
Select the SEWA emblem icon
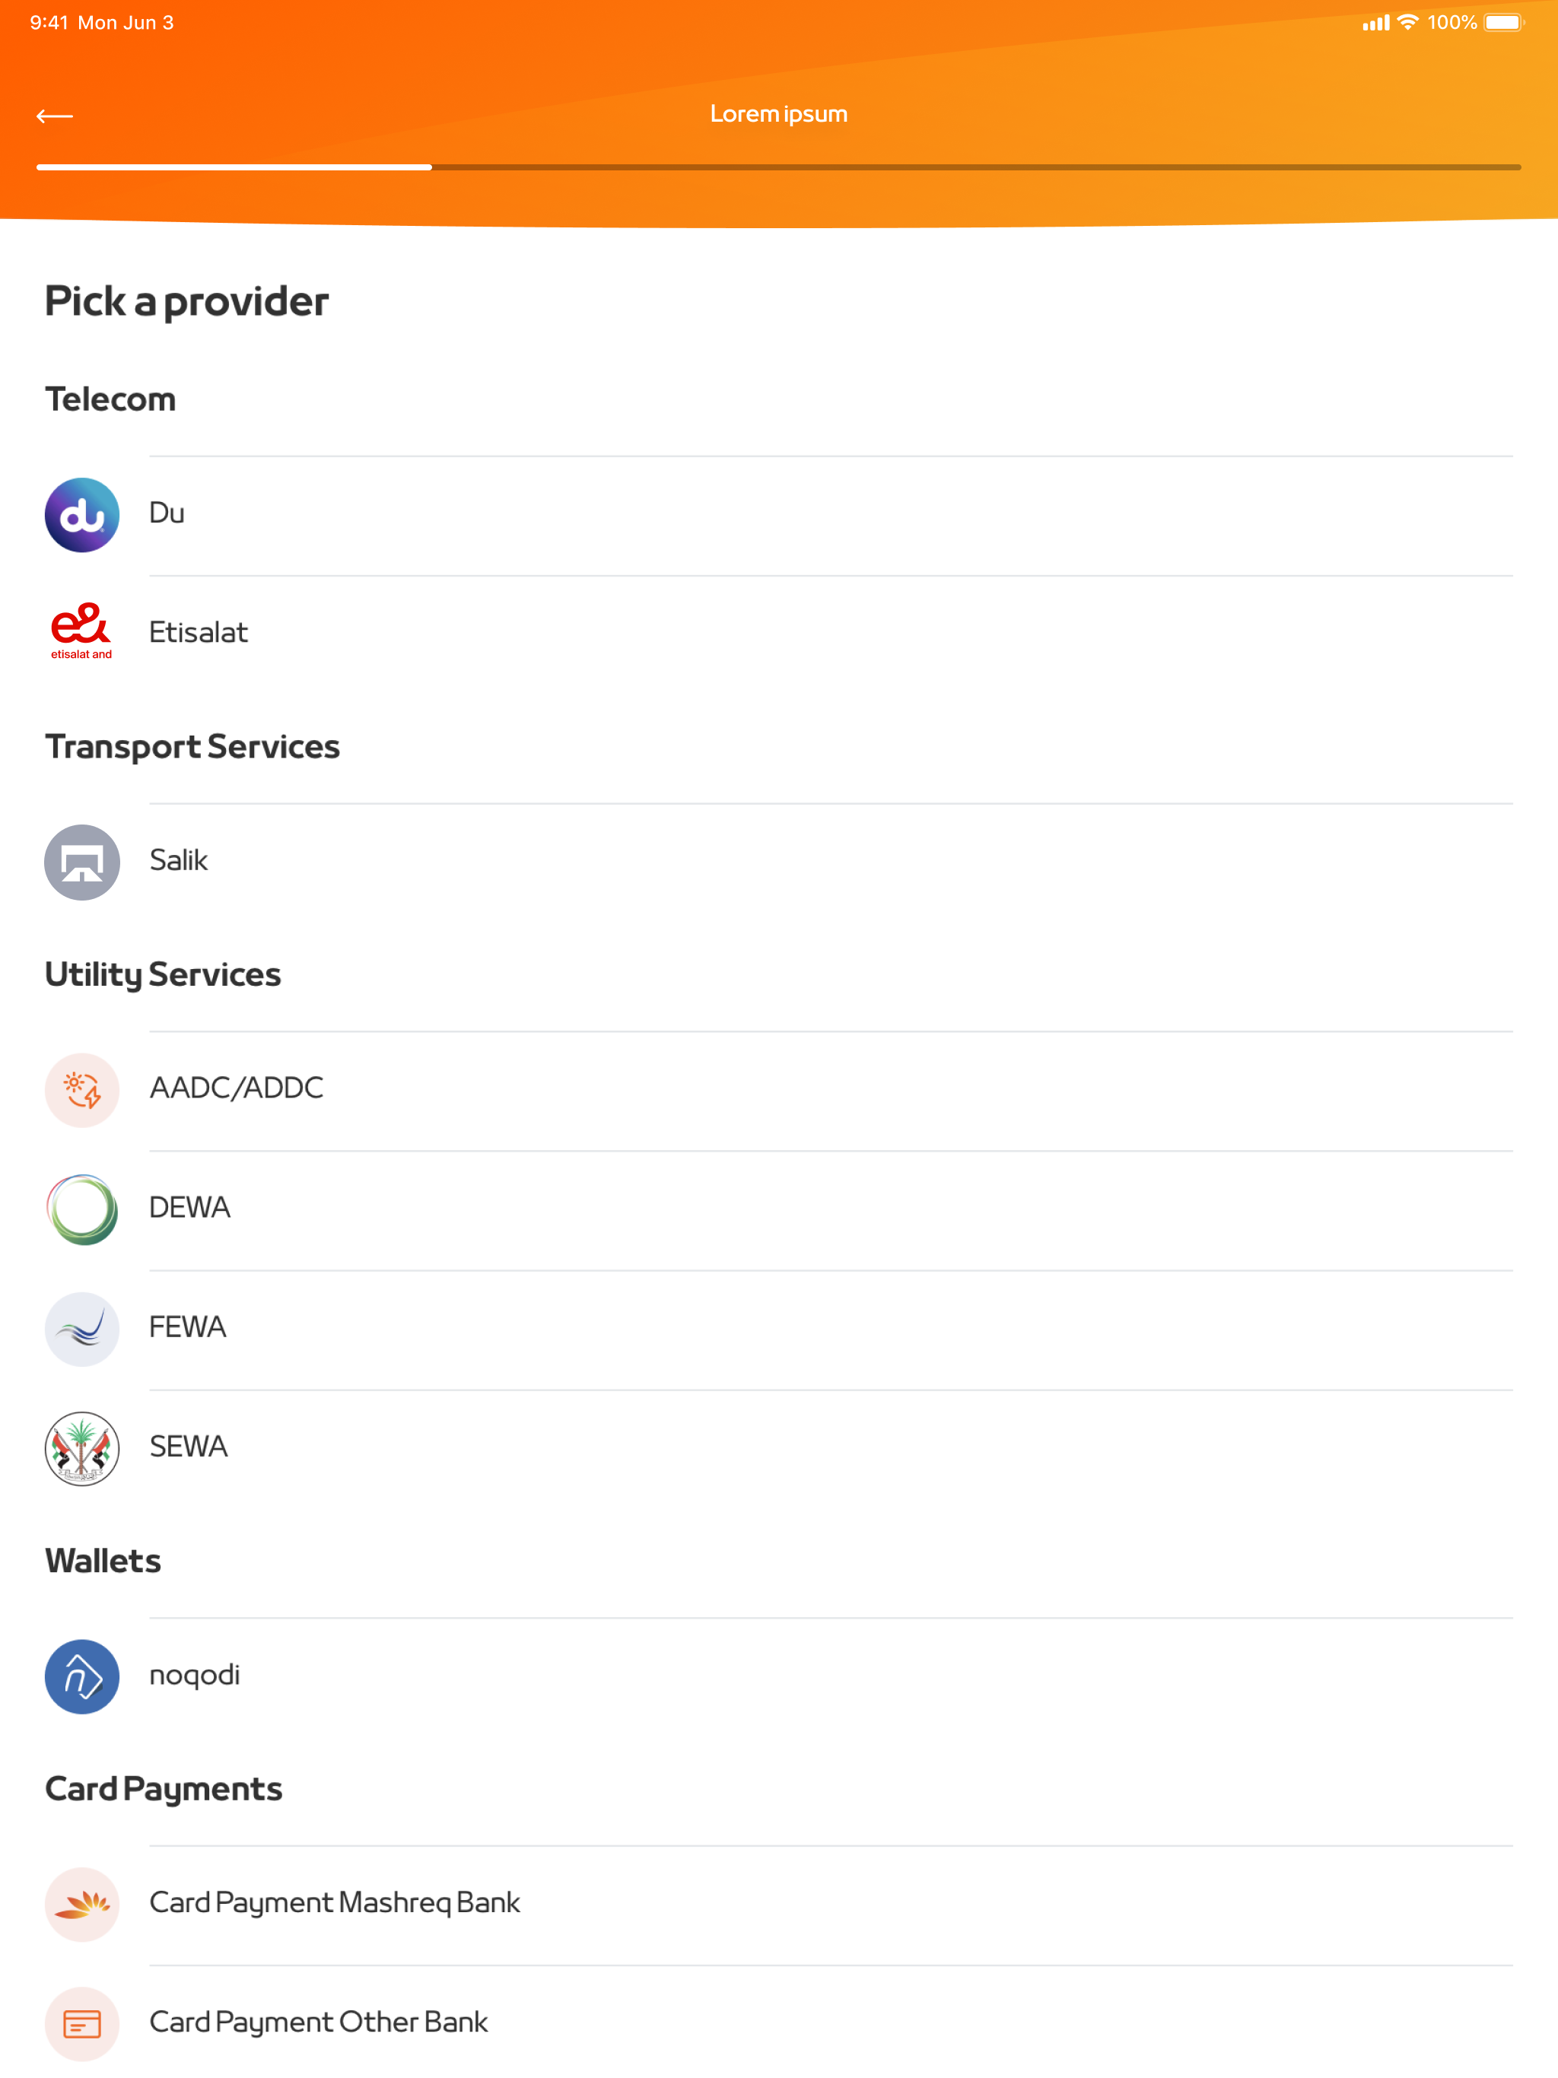(x=81, y=1447)
